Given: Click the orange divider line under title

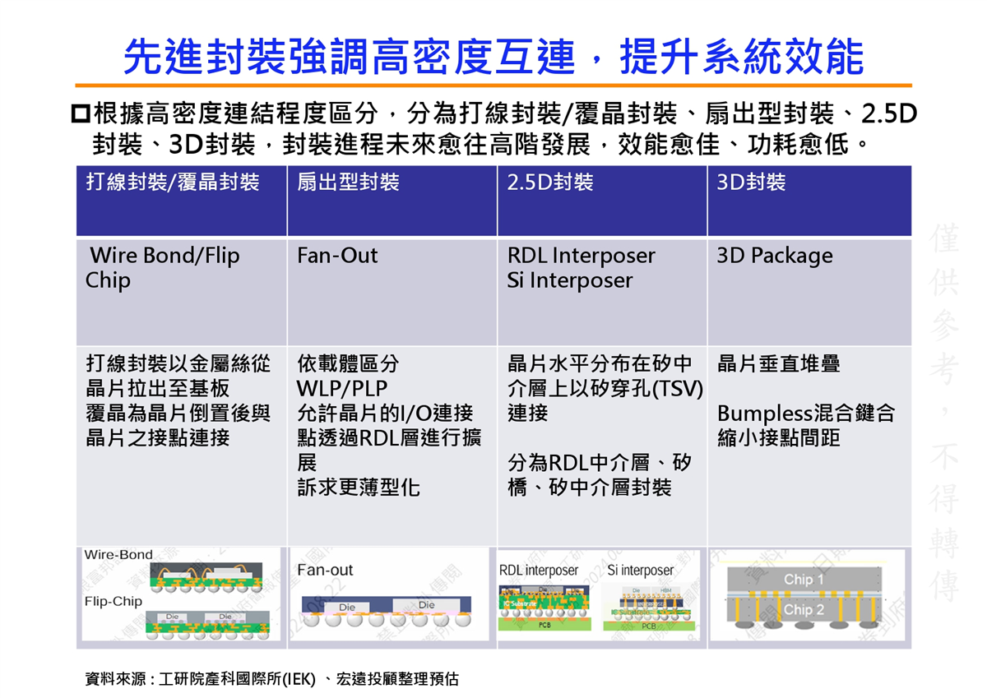Looking at the screenshot, I should (x=493, y=85).
